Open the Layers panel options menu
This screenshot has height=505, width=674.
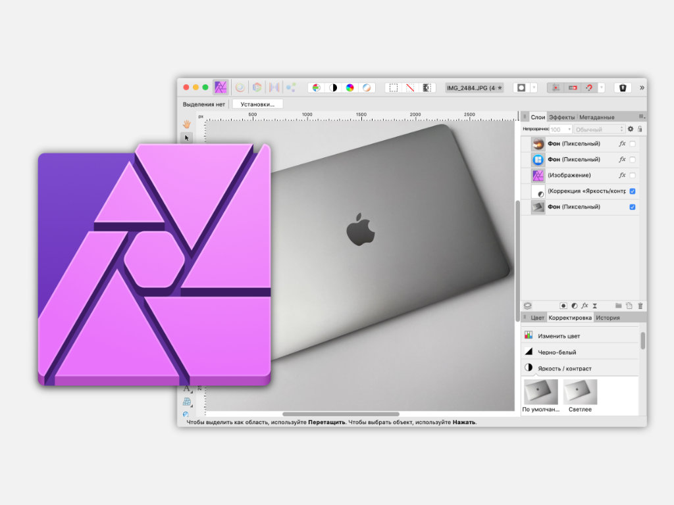coord(642,117)
